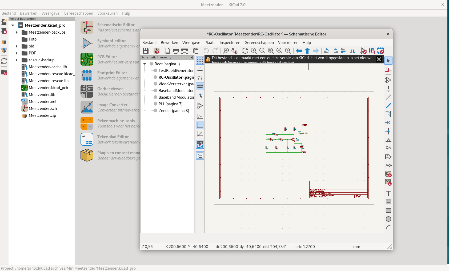Toggle grid display in schematic editor
Image resolution: width=449 pixels, height=271 pixels.
pyautogui.click(x=200, y=61)
